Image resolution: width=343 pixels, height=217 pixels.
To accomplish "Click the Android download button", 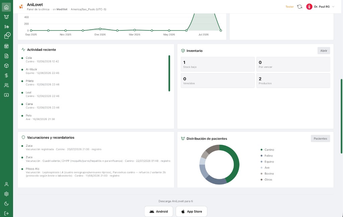I will click(x=158, y=211).
